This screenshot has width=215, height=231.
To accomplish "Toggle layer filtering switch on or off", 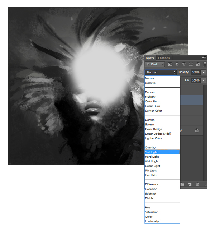I will pos(205,64).
